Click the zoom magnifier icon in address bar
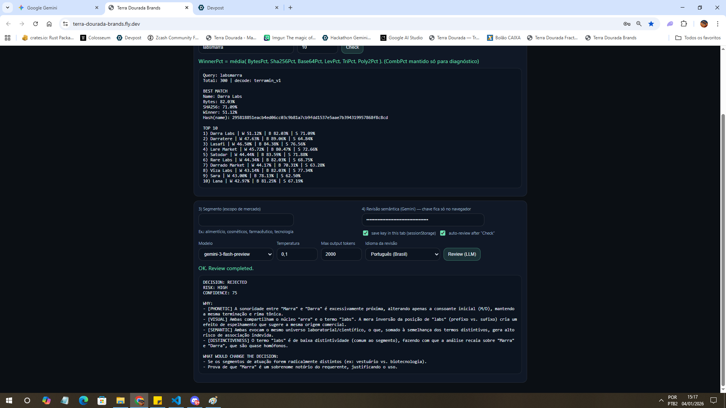The width and height of the screenshot is (726, 408). (x=639, y=24)
